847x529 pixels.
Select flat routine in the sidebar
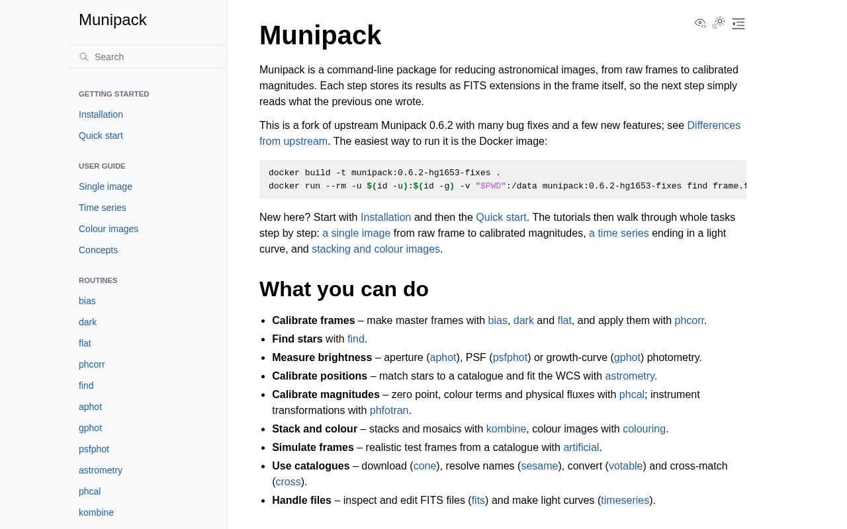click(85, 343)
